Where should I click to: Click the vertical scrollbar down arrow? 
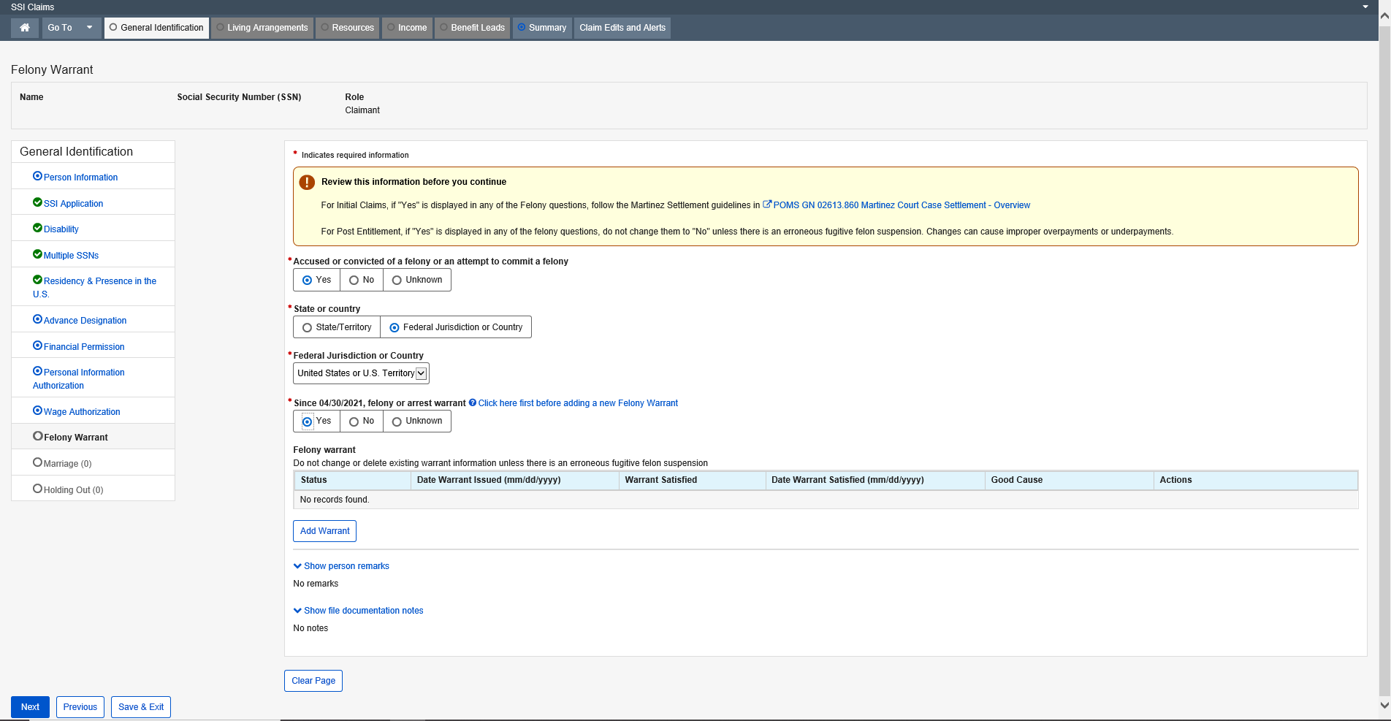tap(1384, 705)
